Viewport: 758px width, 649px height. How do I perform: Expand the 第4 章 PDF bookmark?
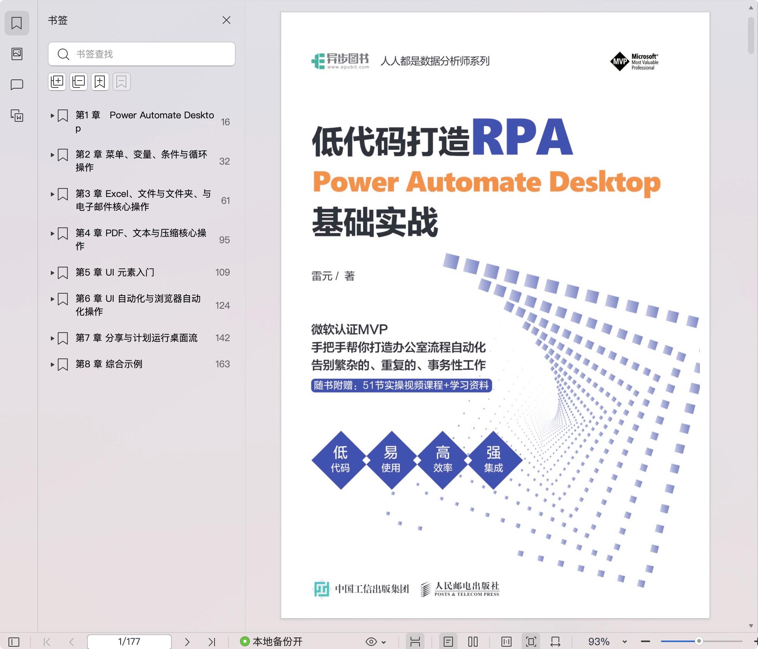pos(52,233)
